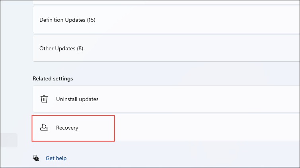300x168 pixels.
Task: Click the Related settings heading
Action: click(53, 78)
